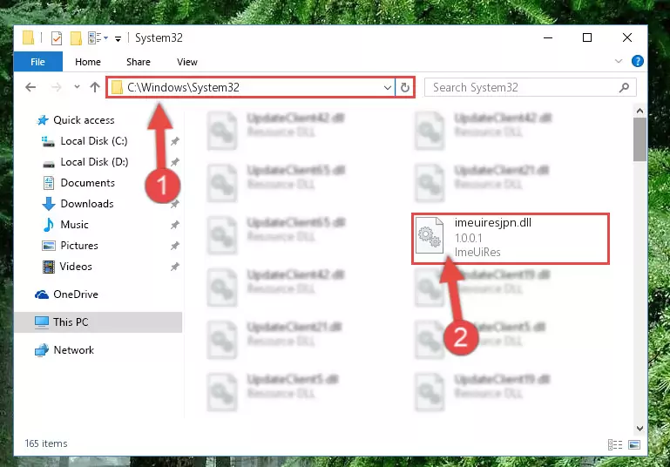Open Documents in the navigation pane
The width and height of the screenshot is (670, 467).
coord(88,183)
